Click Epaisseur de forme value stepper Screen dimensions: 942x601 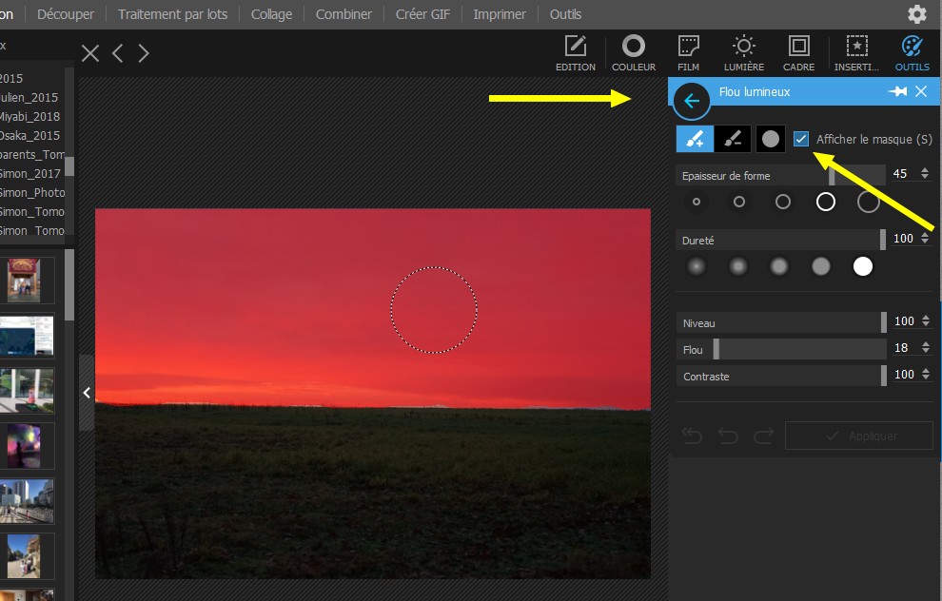pos(925,173)
